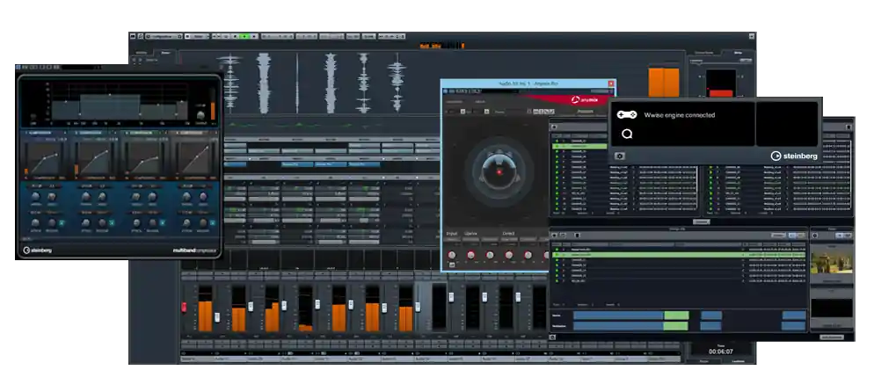Click the red knob under Upmix in Anymix

[x=471, y=255]
